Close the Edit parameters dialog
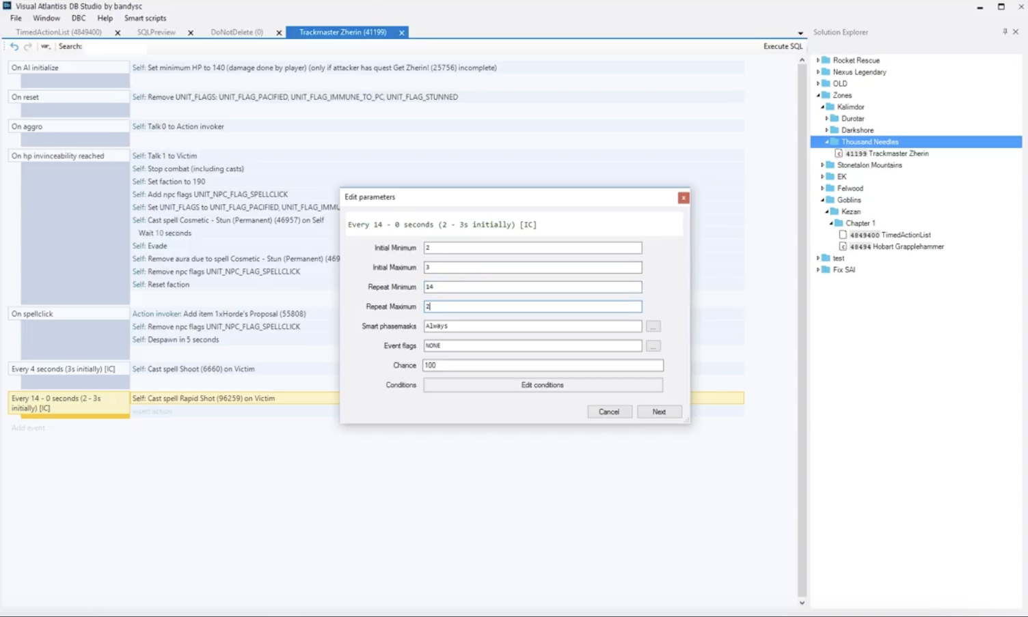The width and height of the screenshot is (1028, 617). point(684,197)
